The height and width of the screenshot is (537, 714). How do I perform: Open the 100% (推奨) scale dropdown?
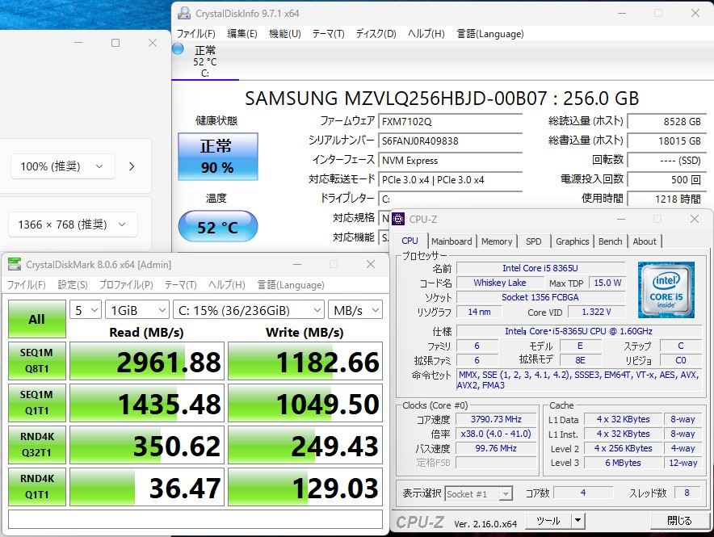coord(63,166)
